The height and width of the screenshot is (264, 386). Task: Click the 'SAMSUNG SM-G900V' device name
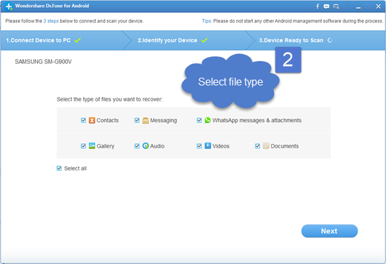pyautogui.click(x=43, y=62)
